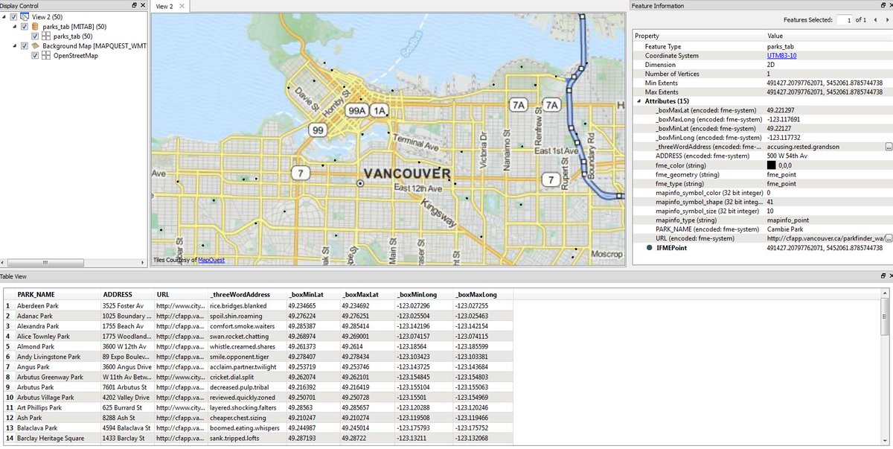Toggle visibility checkbox for View 2 (50)

(14, 16)
